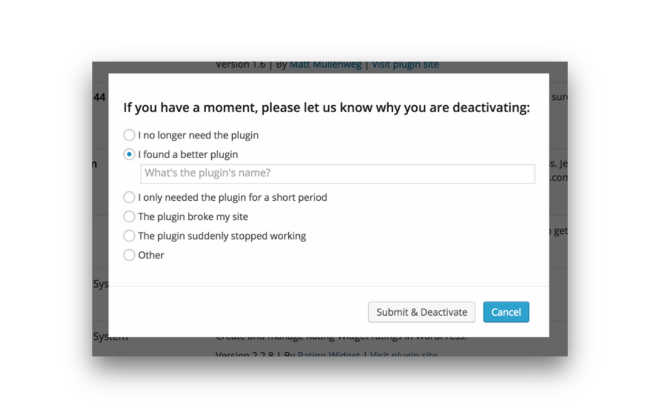The height and width of the screenshot is (418, 660).
Task: Click the "Other" option label text
Action: pos(151,255)
